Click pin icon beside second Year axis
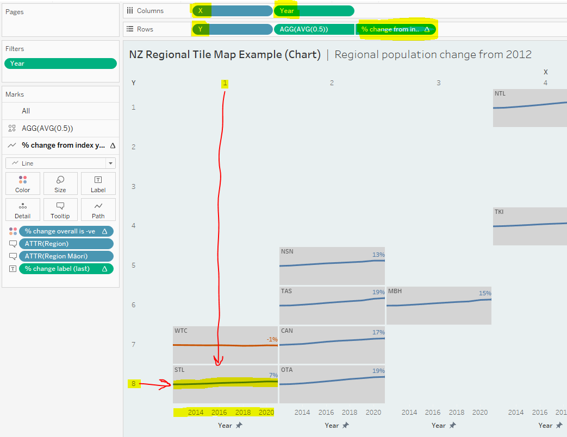Image resolution: width=567 pixels, height=437 pixels. pyautogui.click(x=345, y=426)
